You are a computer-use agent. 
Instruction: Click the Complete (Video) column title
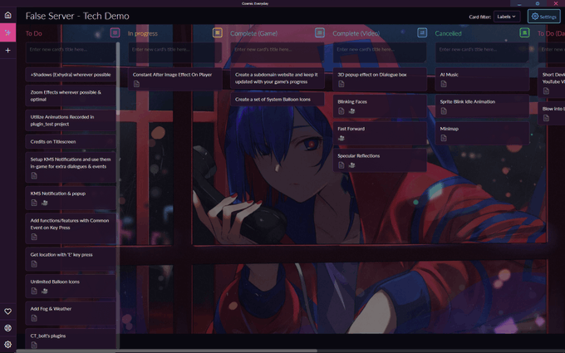click(x=356, y=33)
